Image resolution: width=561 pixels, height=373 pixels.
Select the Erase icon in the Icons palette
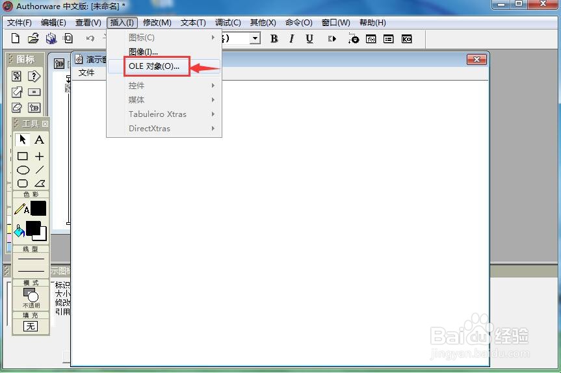tap(17, 107)
